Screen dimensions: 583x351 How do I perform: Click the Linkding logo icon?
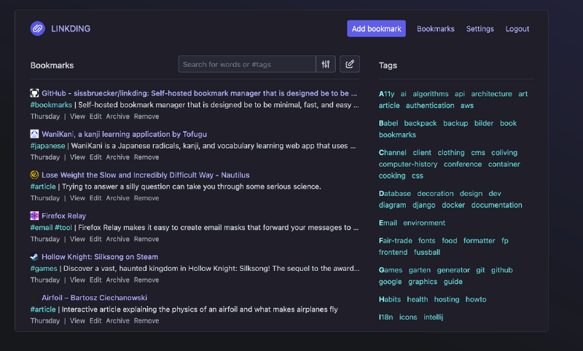pos(38,29)
